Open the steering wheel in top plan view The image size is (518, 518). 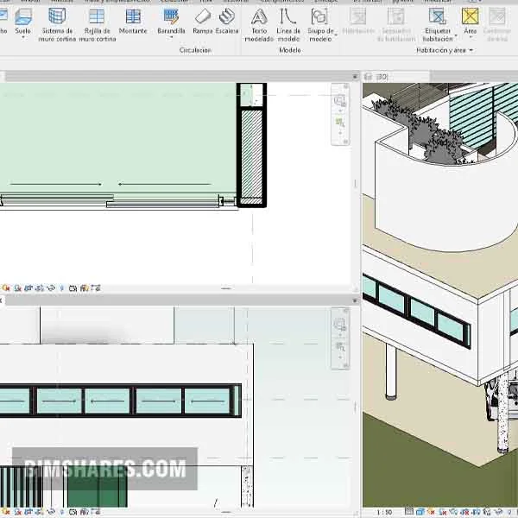click(x=340, y=103)
